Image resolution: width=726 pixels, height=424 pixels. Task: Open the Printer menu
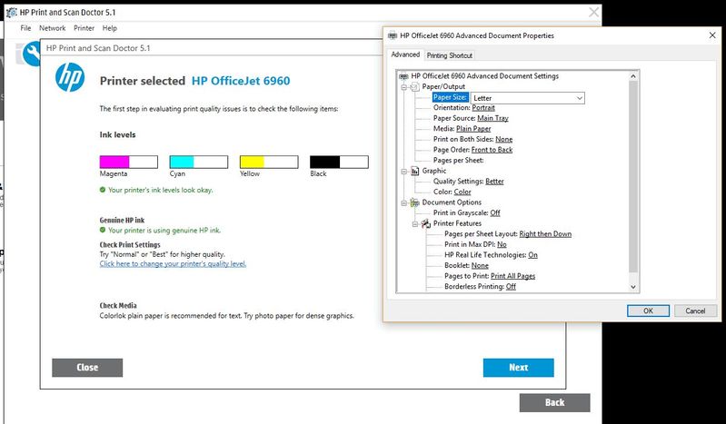(84, 28)
